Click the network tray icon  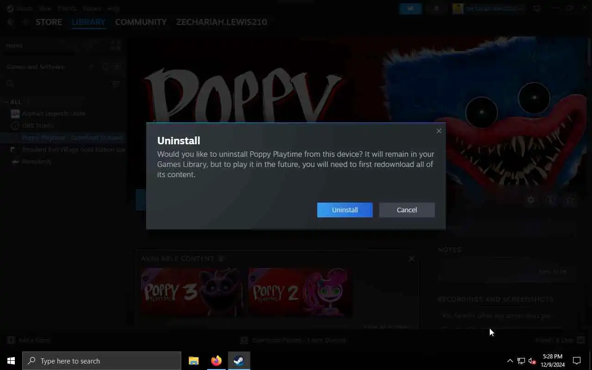(521, 361)
